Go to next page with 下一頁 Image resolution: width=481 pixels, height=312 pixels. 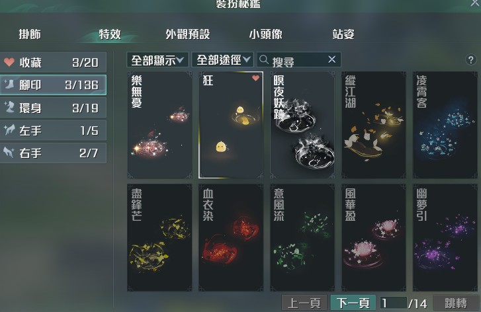(x=353, y=303)
